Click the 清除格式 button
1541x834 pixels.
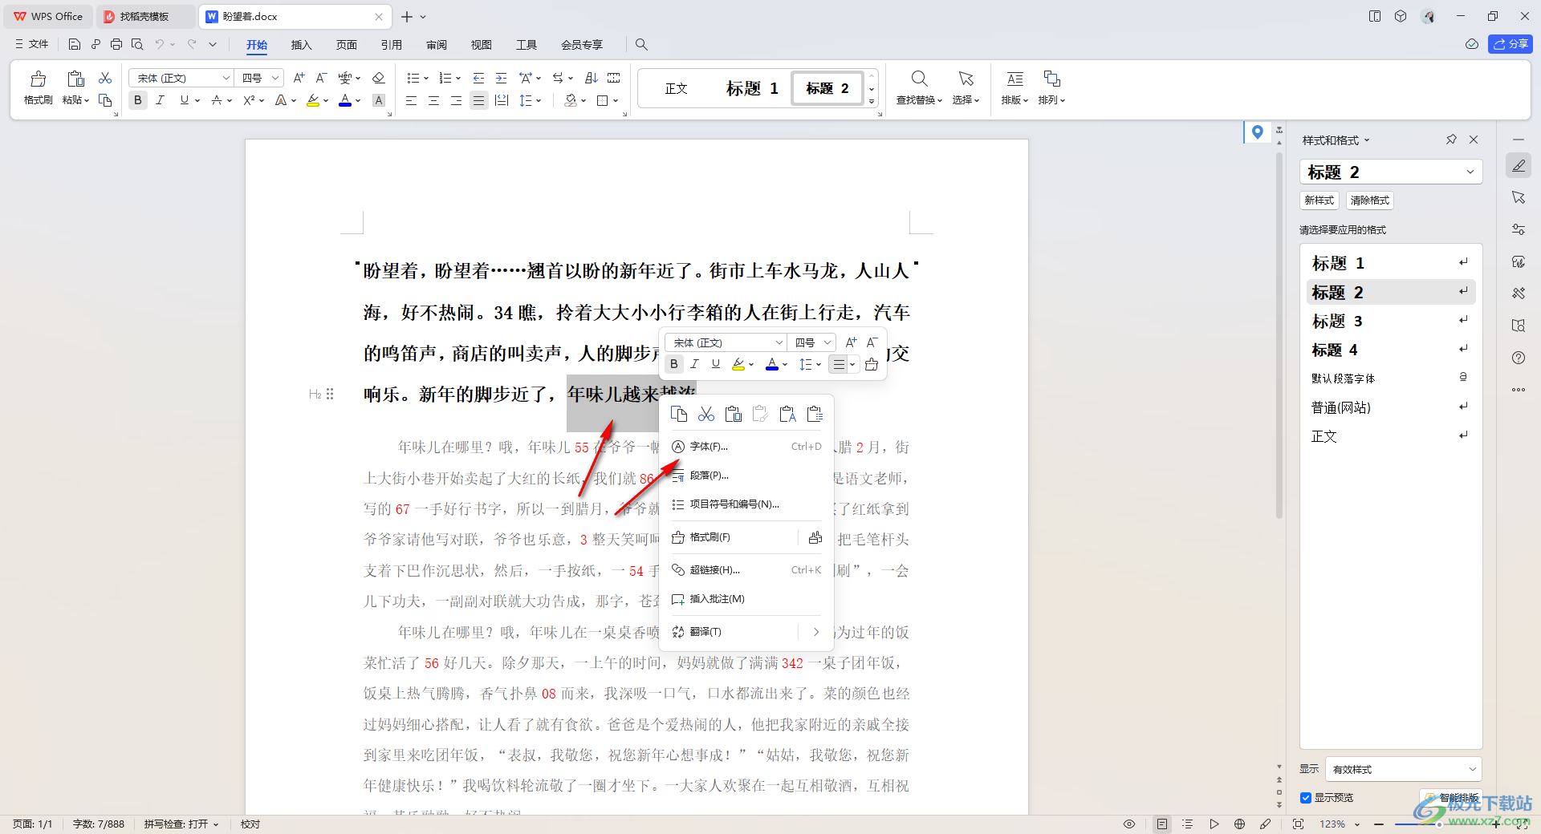click(1369, 200)
